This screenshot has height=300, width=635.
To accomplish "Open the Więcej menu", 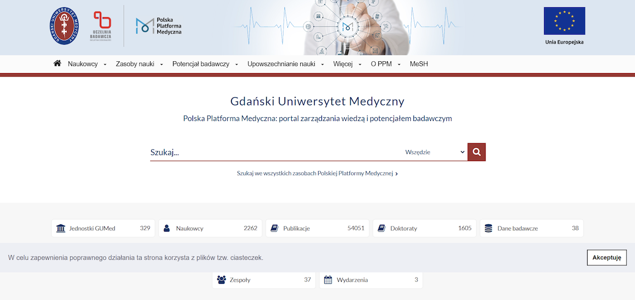I will 343,64.
